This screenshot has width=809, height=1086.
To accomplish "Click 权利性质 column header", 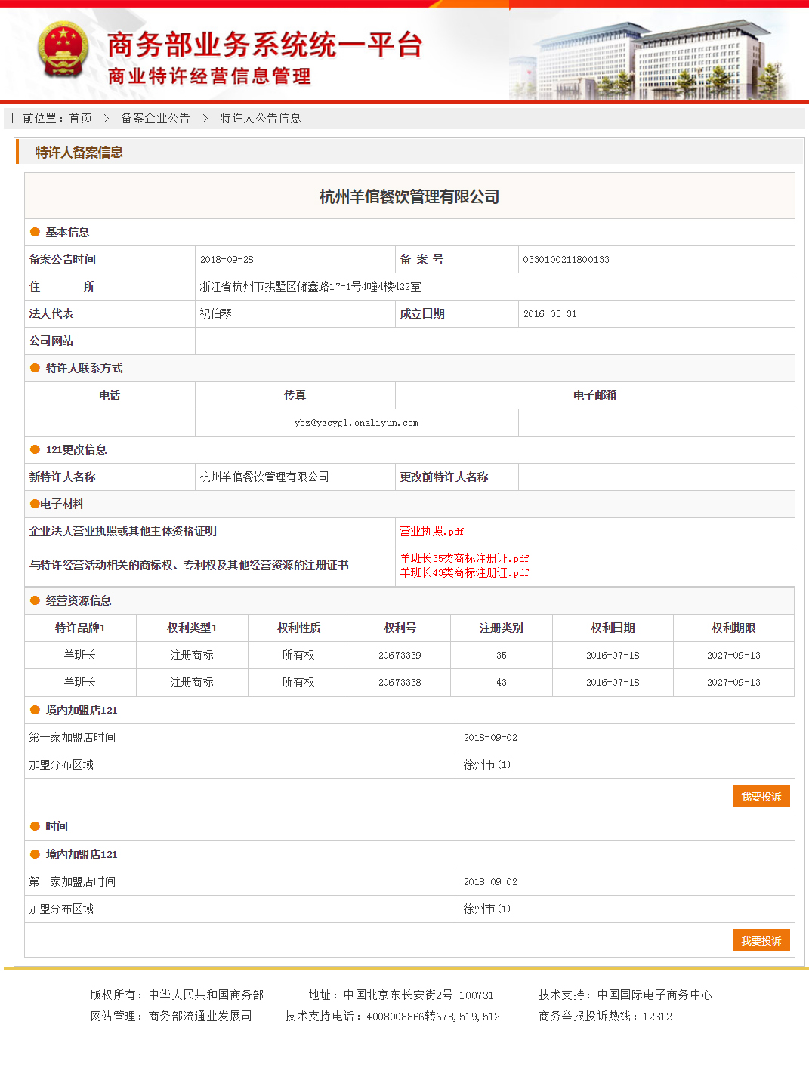I will pyautogui.click(x=298, y=628).
